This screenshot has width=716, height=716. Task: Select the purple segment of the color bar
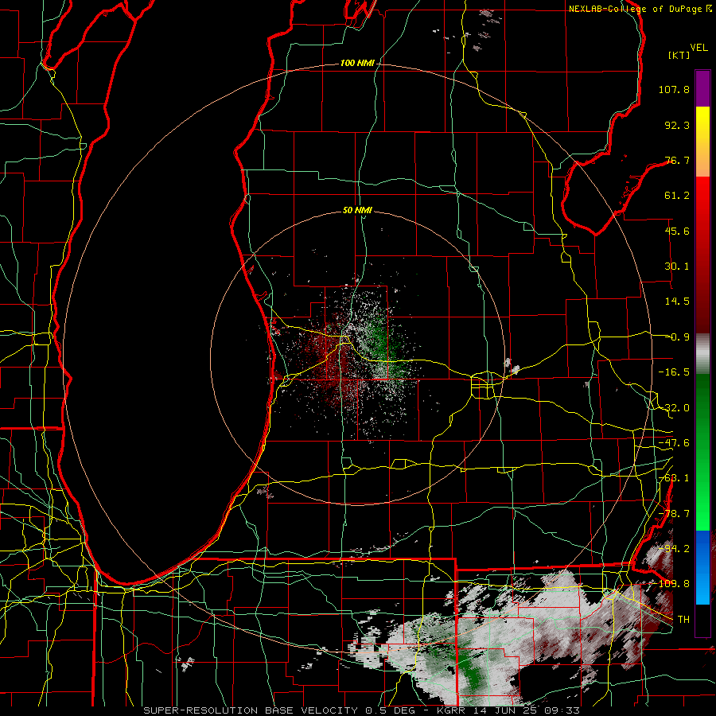[x=702, y=88]
